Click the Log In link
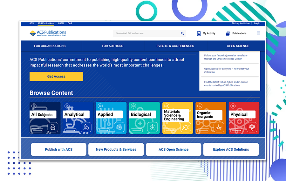This screenshot has height=181, width=286. (257, 23)
